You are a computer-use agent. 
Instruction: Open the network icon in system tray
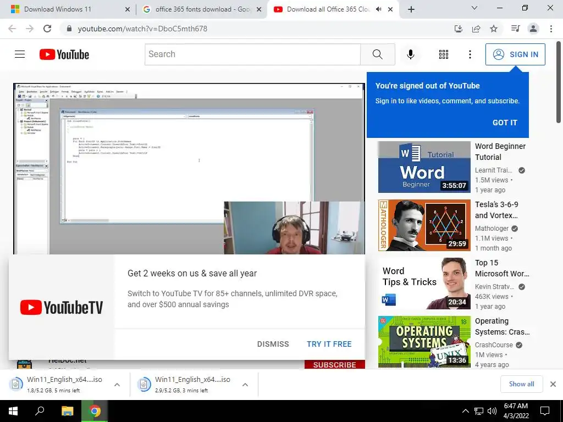pyautogui.click(x=479, y=411)
